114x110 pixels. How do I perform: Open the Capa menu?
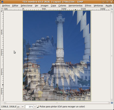point(53,6)
